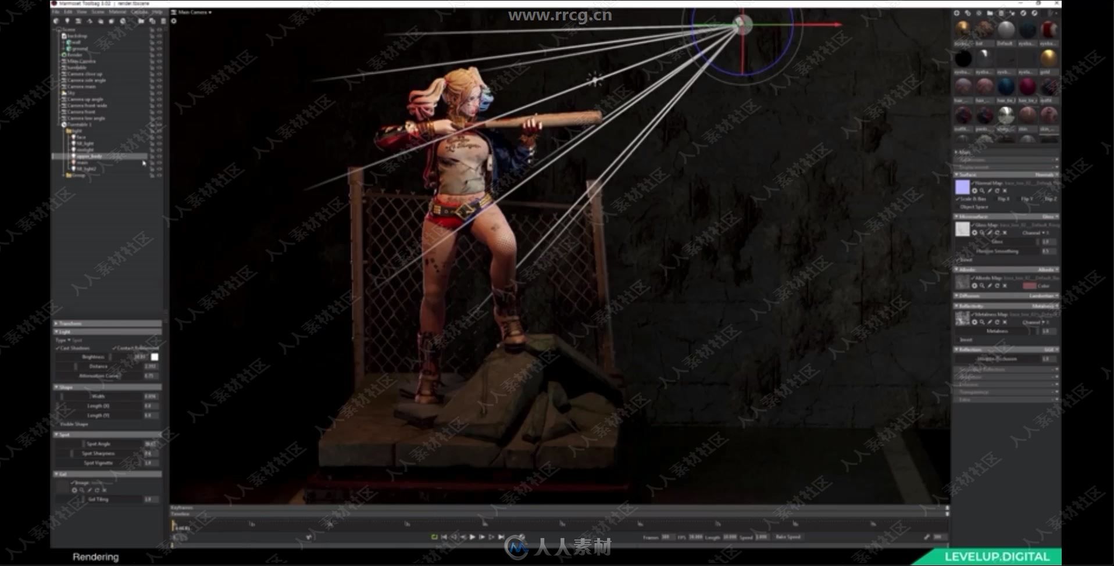Open the light Type dropdown
The image size is (1114, 566).
coord(69,340)
